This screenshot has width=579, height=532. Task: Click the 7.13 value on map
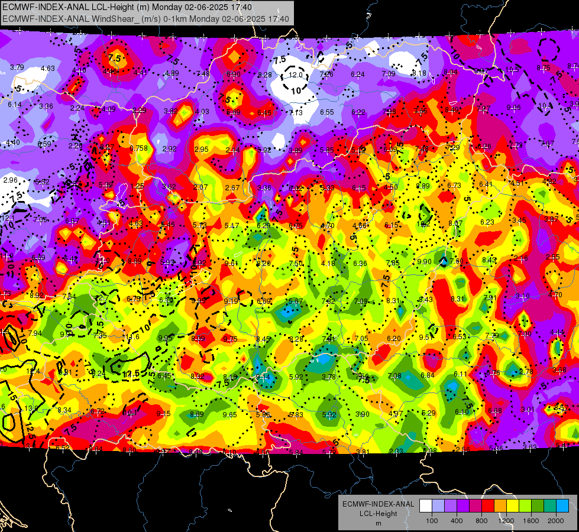point(295,112)
